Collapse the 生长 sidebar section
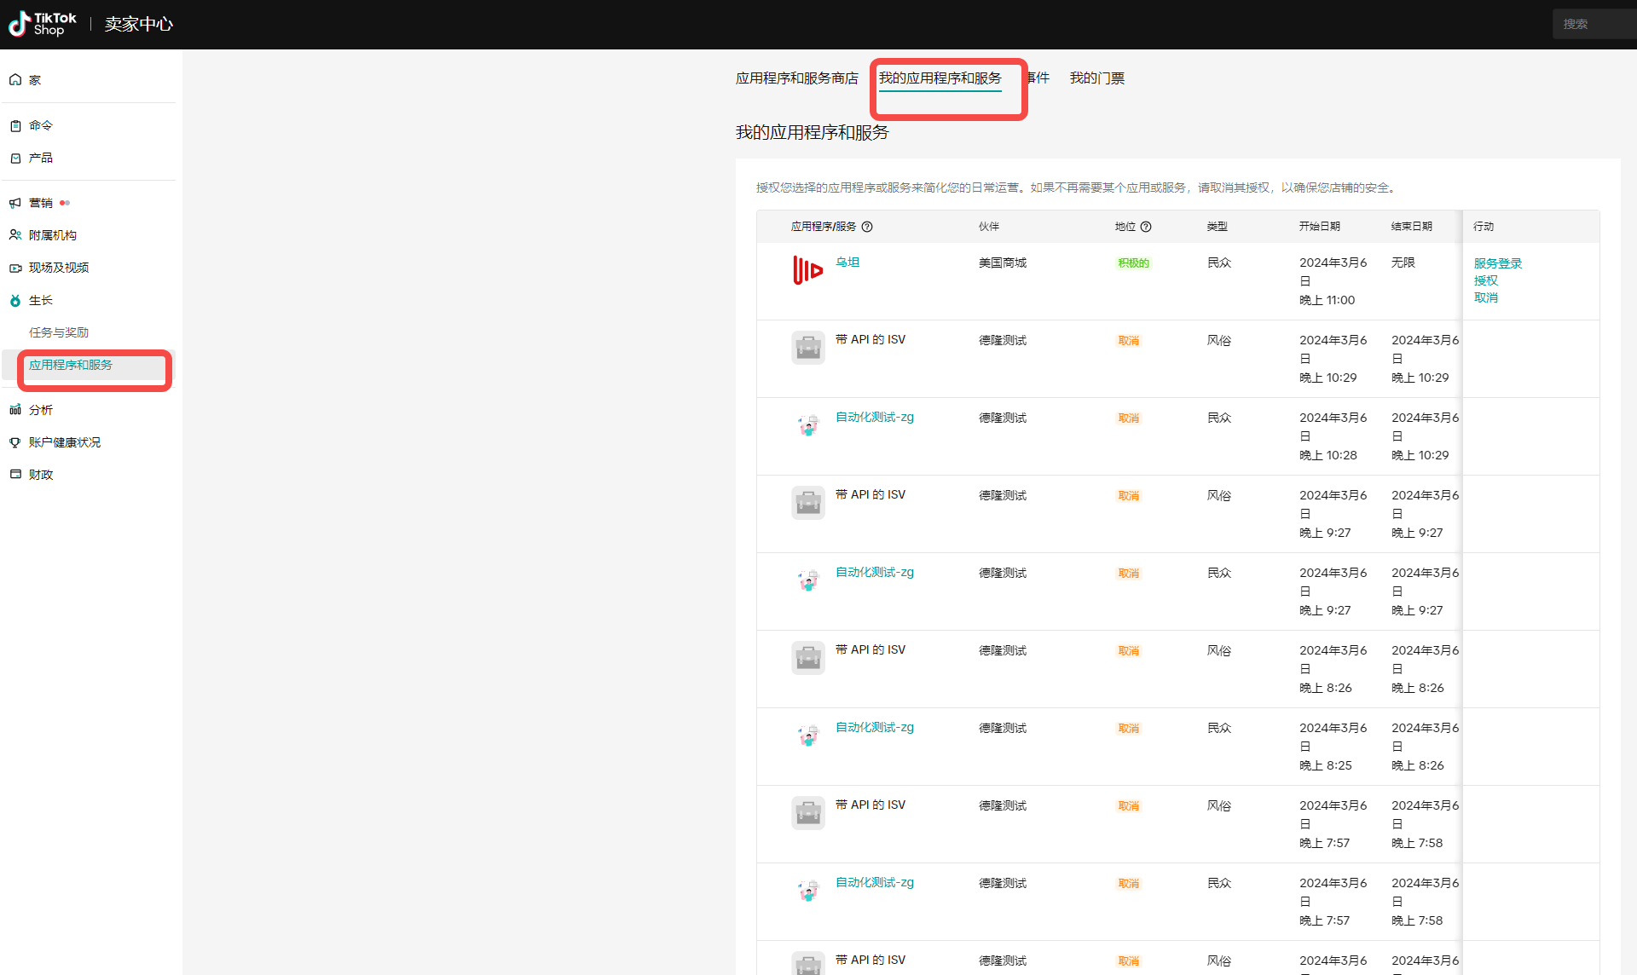The width and height of the screenshot is (1637, 975). (41, 301)
